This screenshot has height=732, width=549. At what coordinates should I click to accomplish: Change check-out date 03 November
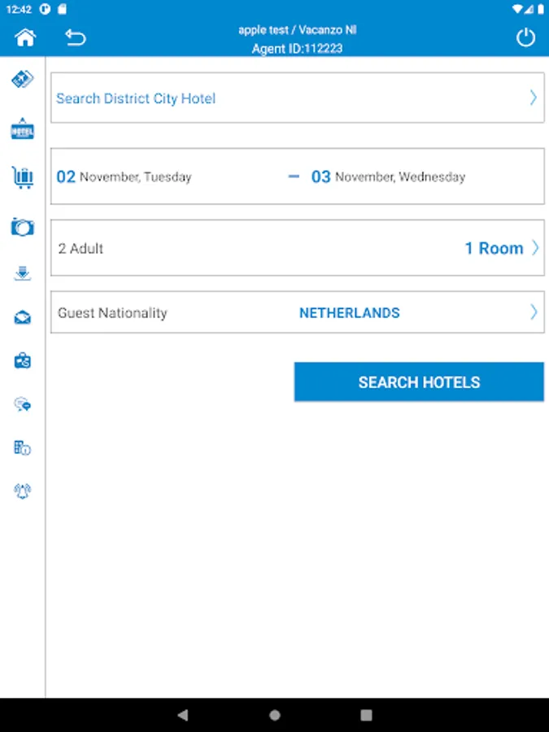click(388, 177)
